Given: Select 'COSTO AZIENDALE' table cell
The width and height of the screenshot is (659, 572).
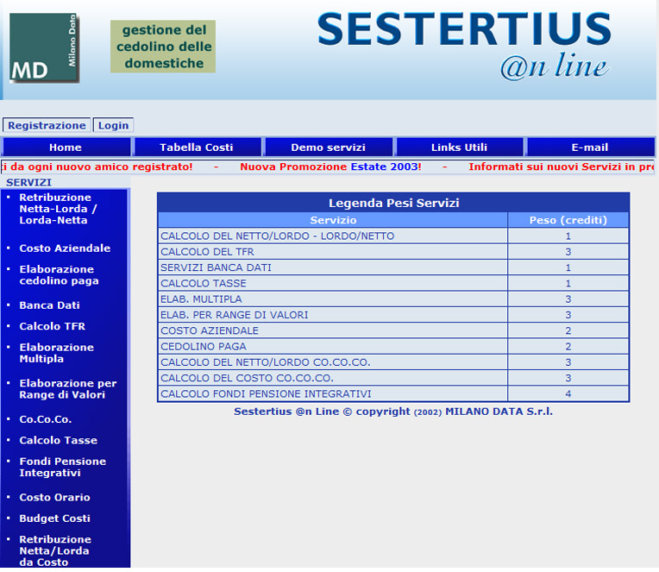Looking at the screenshot, I should point(333,330).
